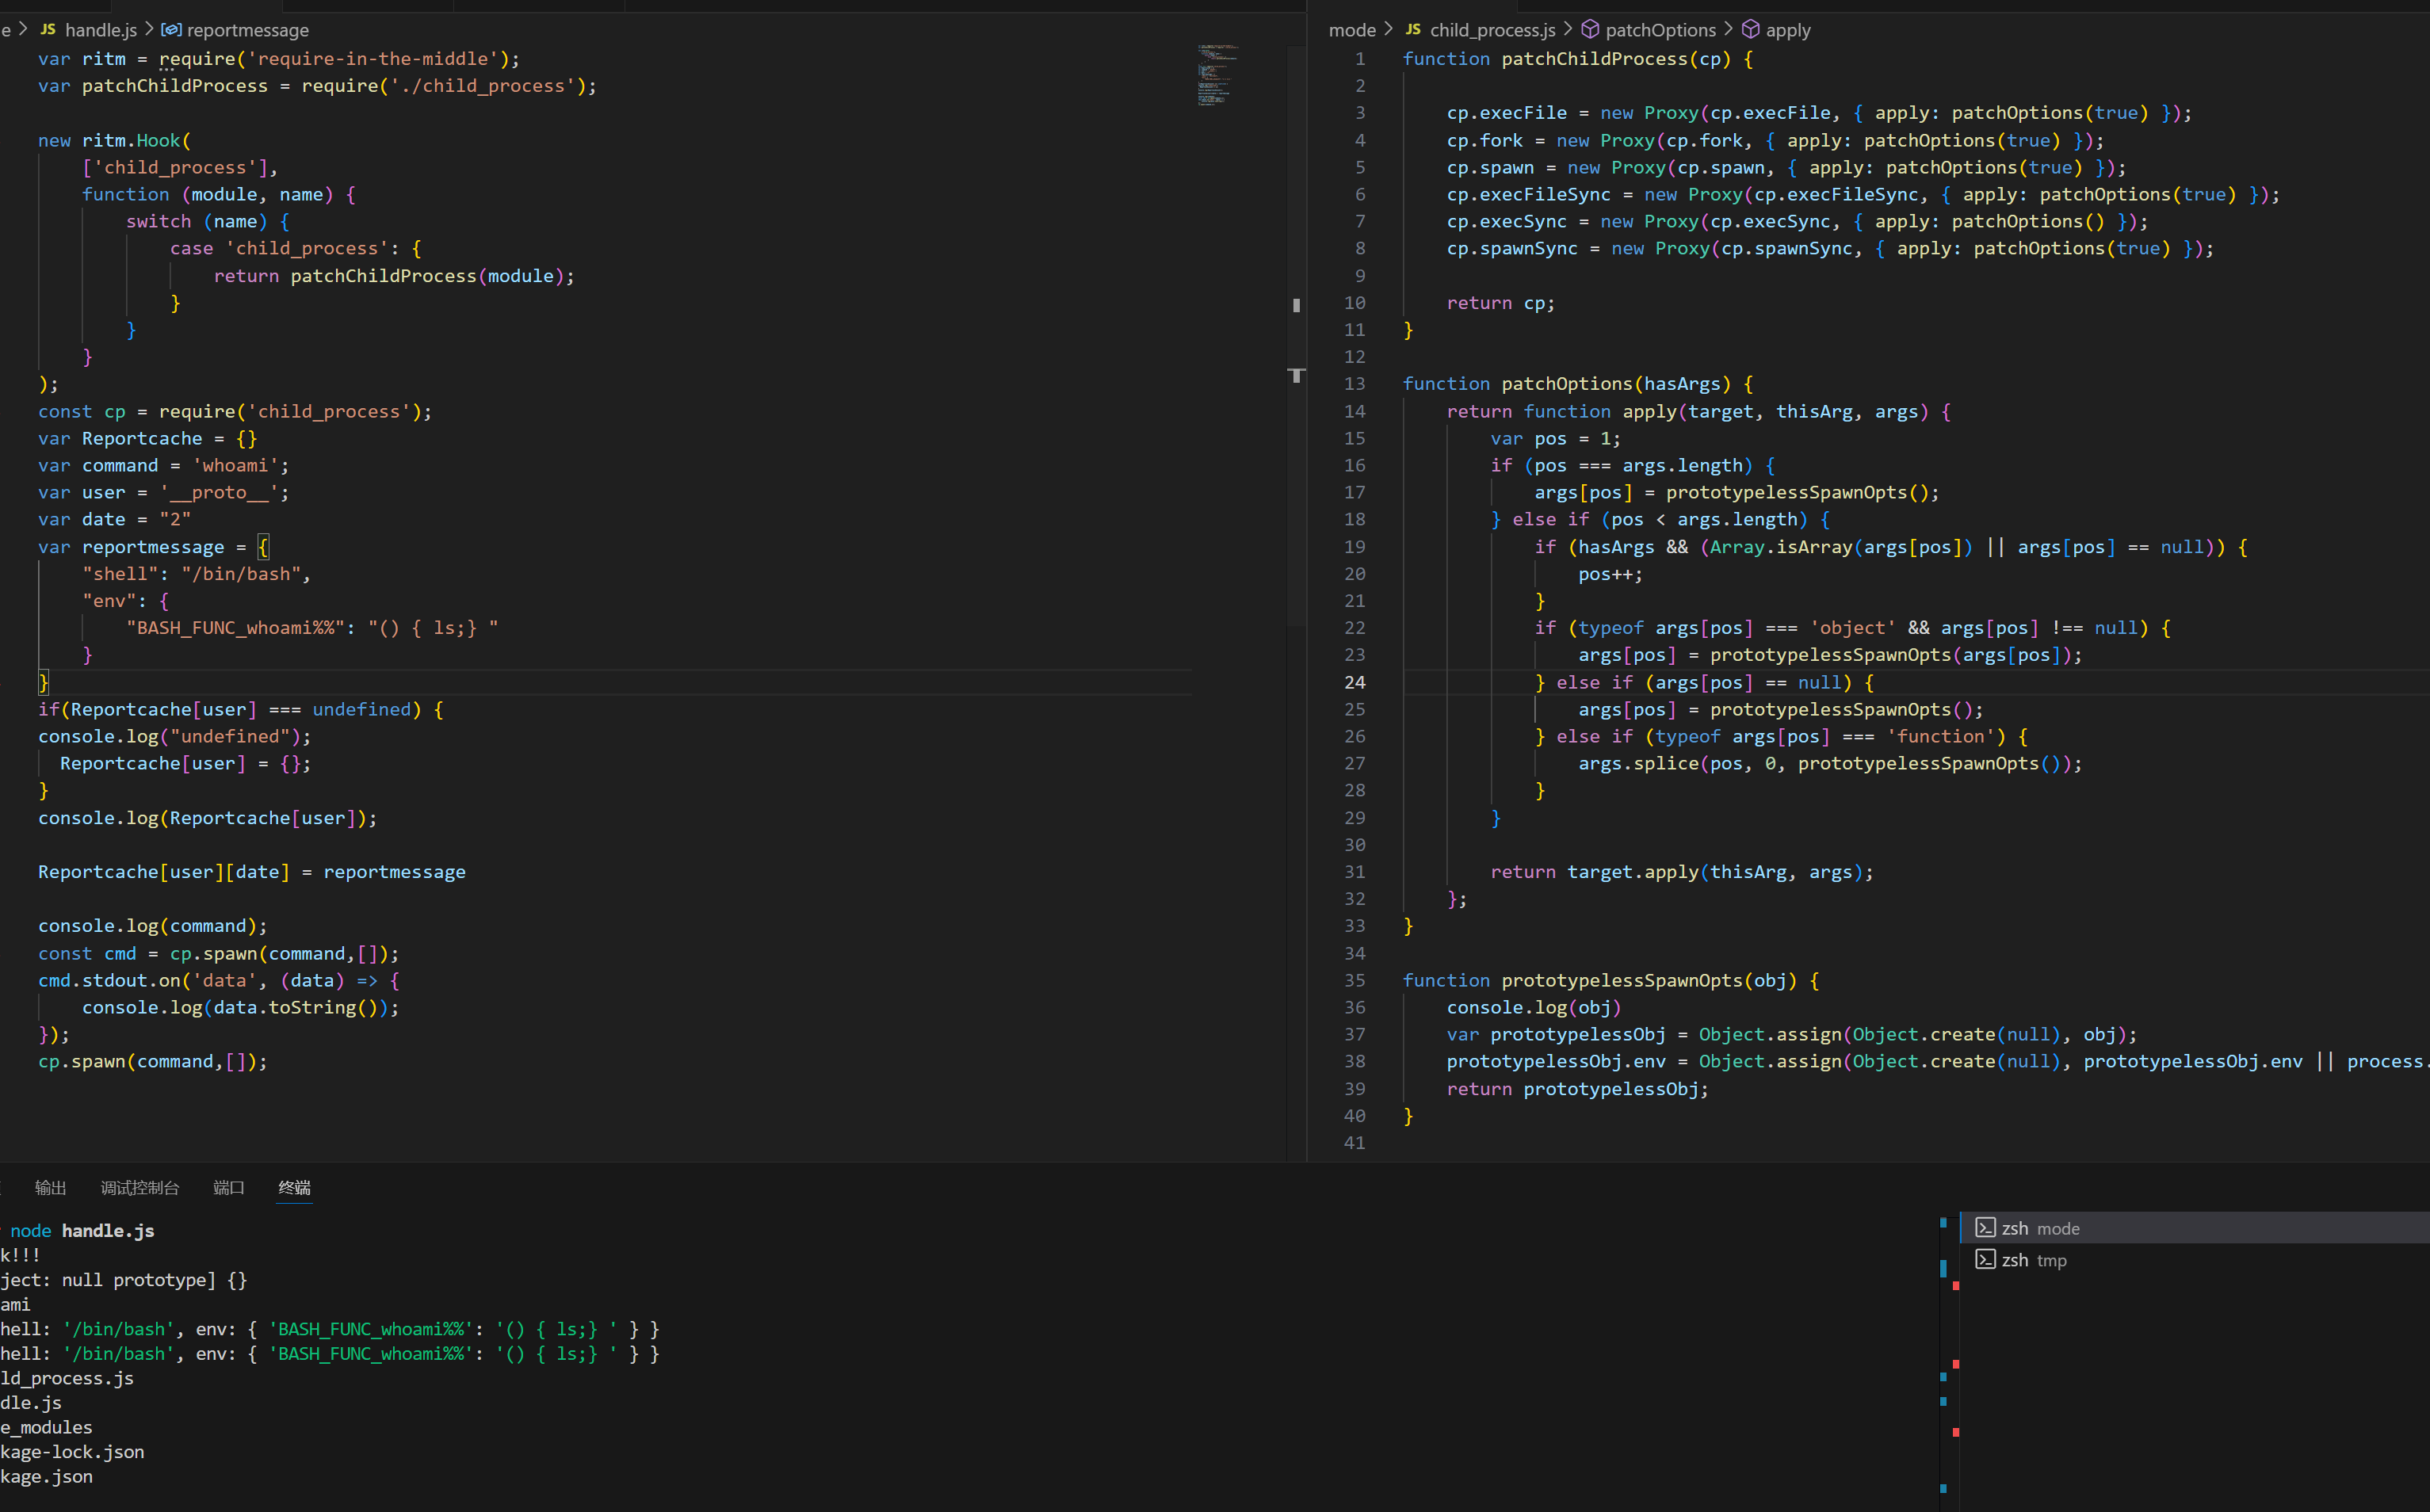Click line number 41 in child_process.js
2430x1512 pixels.
[x=1354, y=1142]
